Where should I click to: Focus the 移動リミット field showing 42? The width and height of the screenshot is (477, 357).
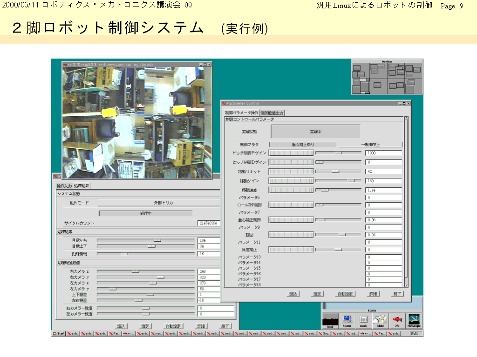point(383,172)
